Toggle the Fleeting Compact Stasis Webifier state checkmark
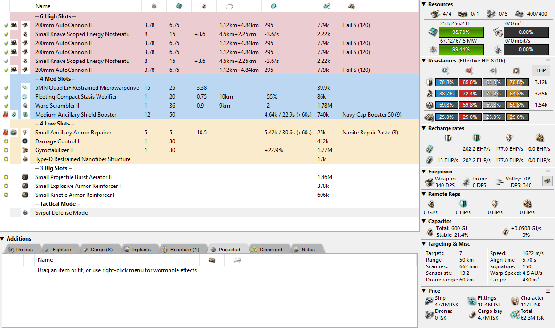Screen dimensions: 555x328 coord(6,97)
